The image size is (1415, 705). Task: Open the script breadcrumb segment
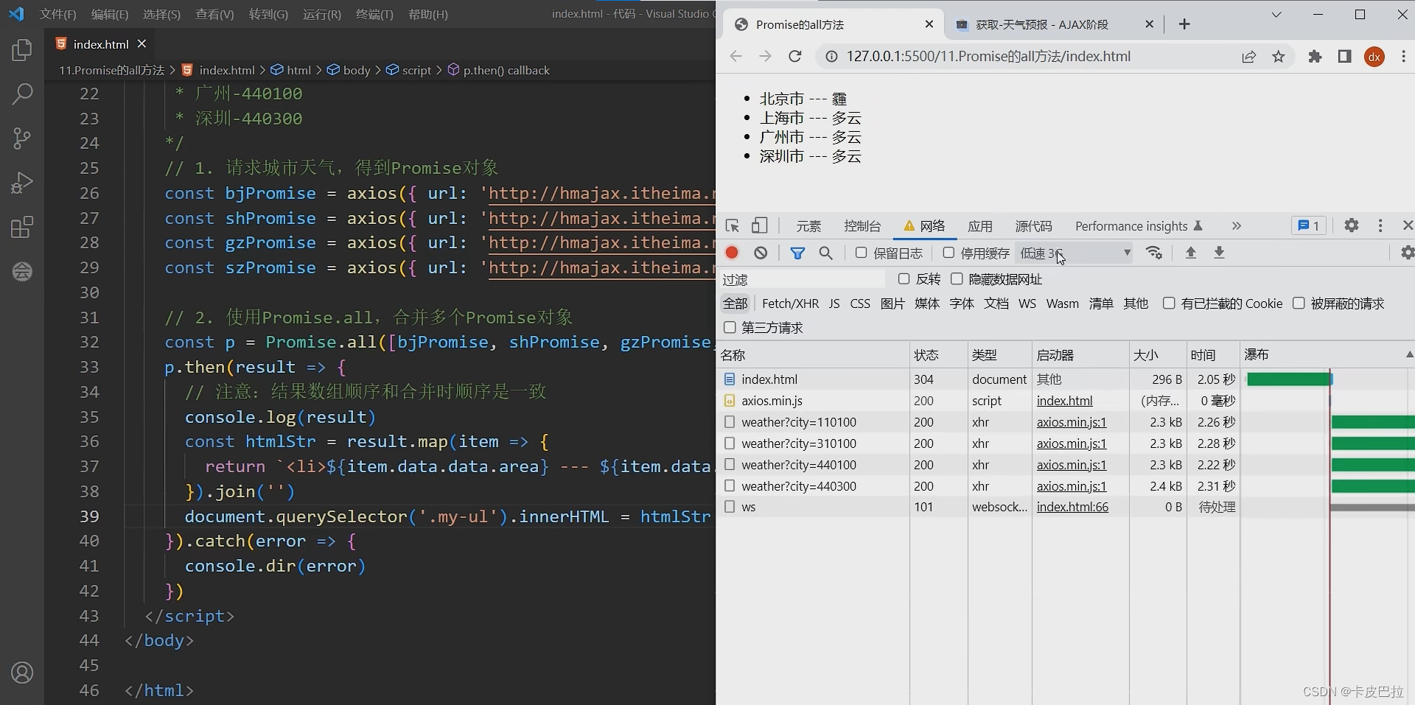click(x=408, y=70)
